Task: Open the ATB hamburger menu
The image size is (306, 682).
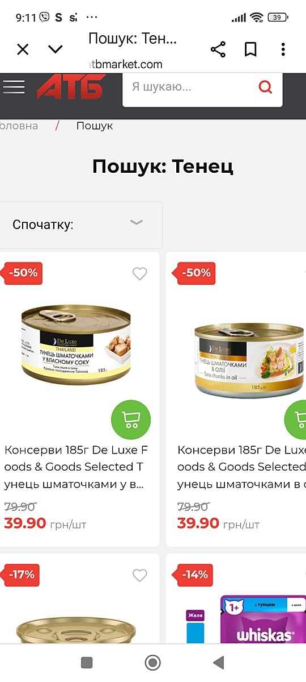Action: point(14,87)
